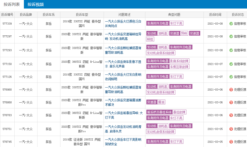Viewport: 247px width, 147px height.
Task: Open complaint 一汽大众探岳变速箱顿挫异响 发动机油耗高
Action: [123, 36]
